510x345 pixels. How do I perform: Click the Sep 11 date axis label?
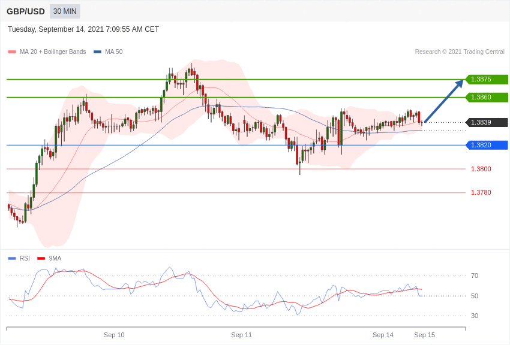click(x=241, y=335)
